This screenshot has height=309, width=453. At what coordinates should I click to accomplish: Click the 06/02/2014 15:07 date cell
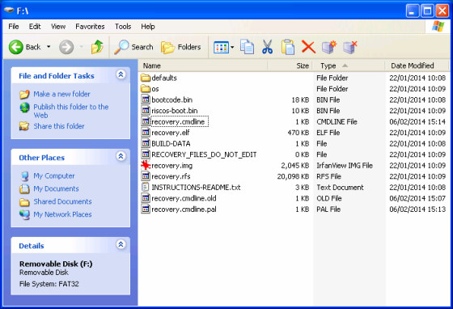pyautogui.click(x=417, y=198)
